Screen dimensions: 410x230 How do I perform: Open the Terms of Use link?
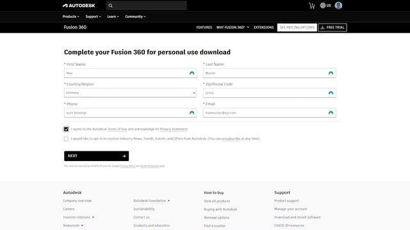pos(117,129)
